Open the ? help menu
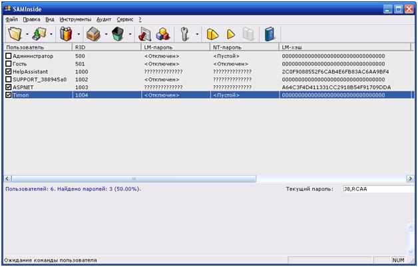 (140, 19)
